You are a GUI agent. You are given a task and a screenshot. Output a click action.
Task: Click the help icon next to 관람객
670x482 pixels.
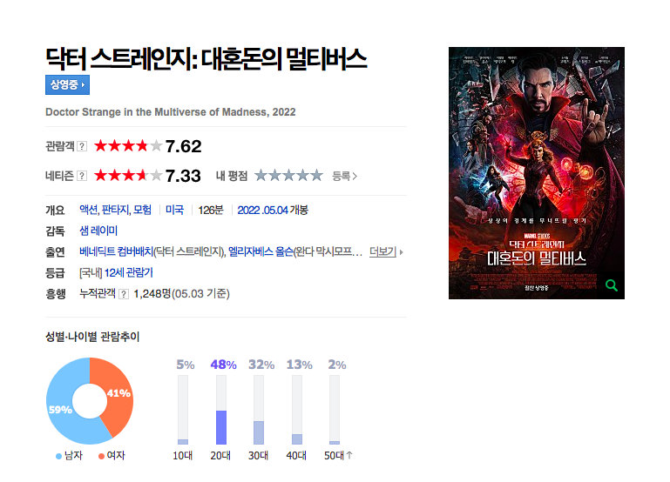(82, 146)
